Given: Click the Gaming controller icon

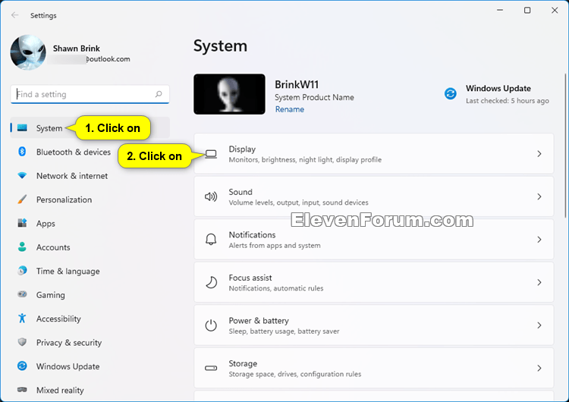Looking at the screenshot, I should pyautogui.click(x=22, y=294).
